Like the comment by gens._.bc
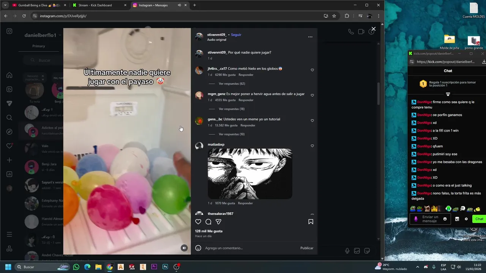Viewport: 486px width, 273px height. point(312,121)
